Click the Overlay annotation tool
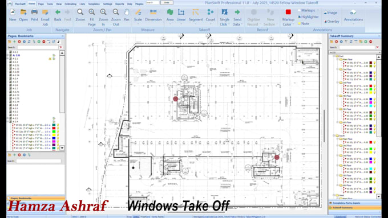This screenshot has width=388, height=218. [332, 22]
